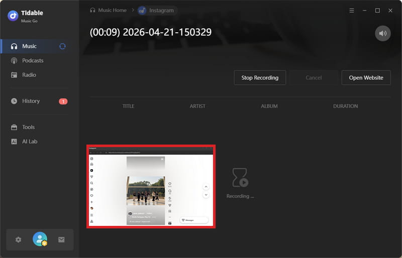
Task: Click the ALBUM column header
Action: coord(269,106)
